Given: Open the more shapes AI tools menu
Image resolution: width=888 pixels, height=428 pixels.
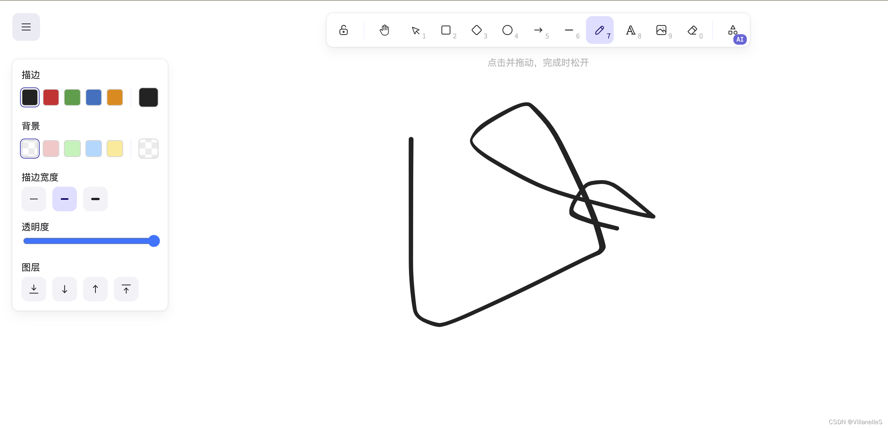Looking at the screenshot, I should point(733,30).
